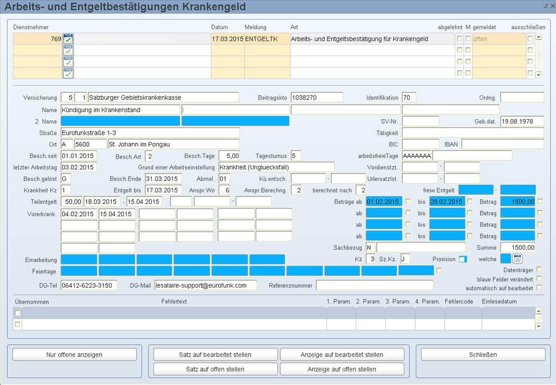
Task: Click into the Referenznummer input field
Action: [374, 285]
